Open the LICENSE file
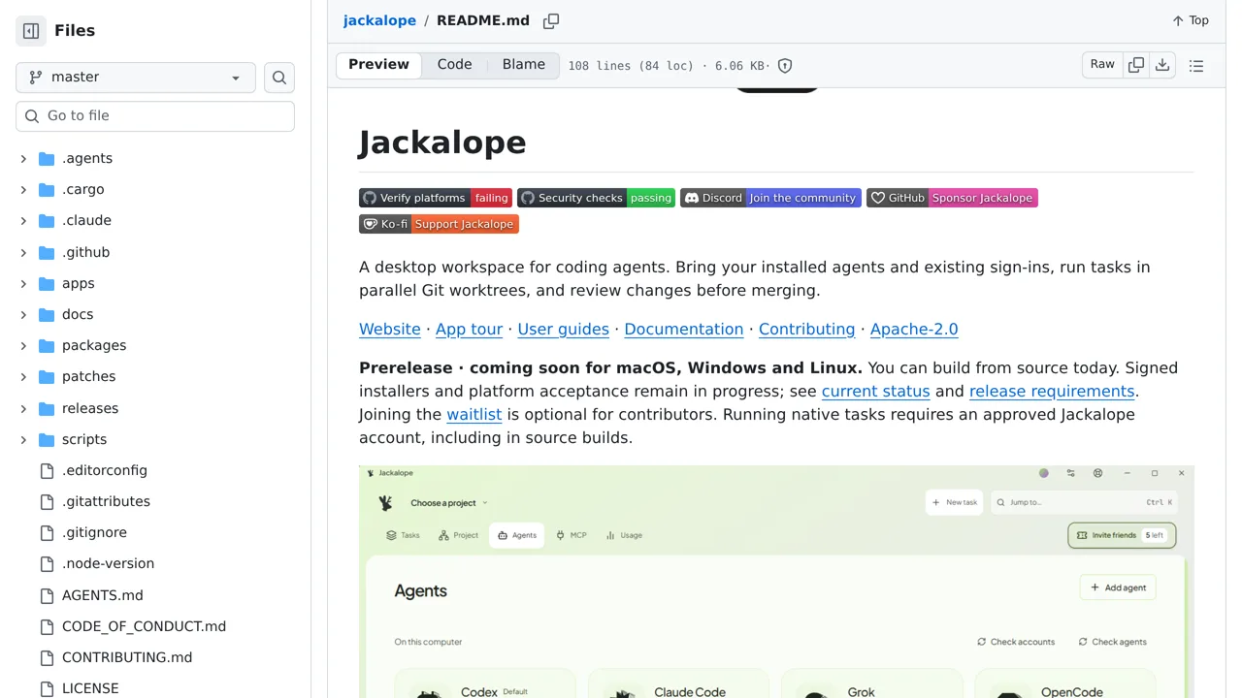Viewport: 1242px width, 698px height. pos(90,689)
